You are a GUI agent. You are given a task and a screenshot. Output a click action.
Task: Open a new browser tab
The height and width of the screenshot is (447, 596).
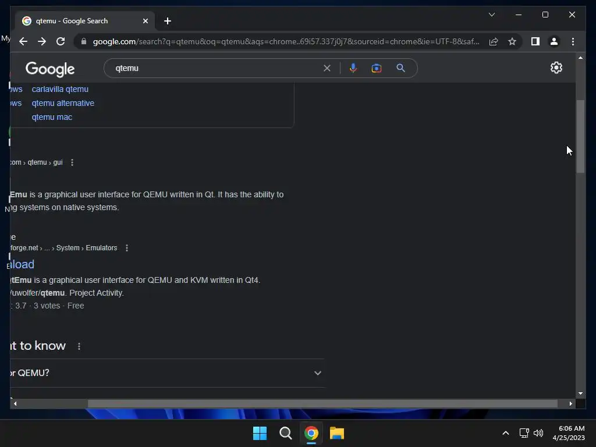168,21
